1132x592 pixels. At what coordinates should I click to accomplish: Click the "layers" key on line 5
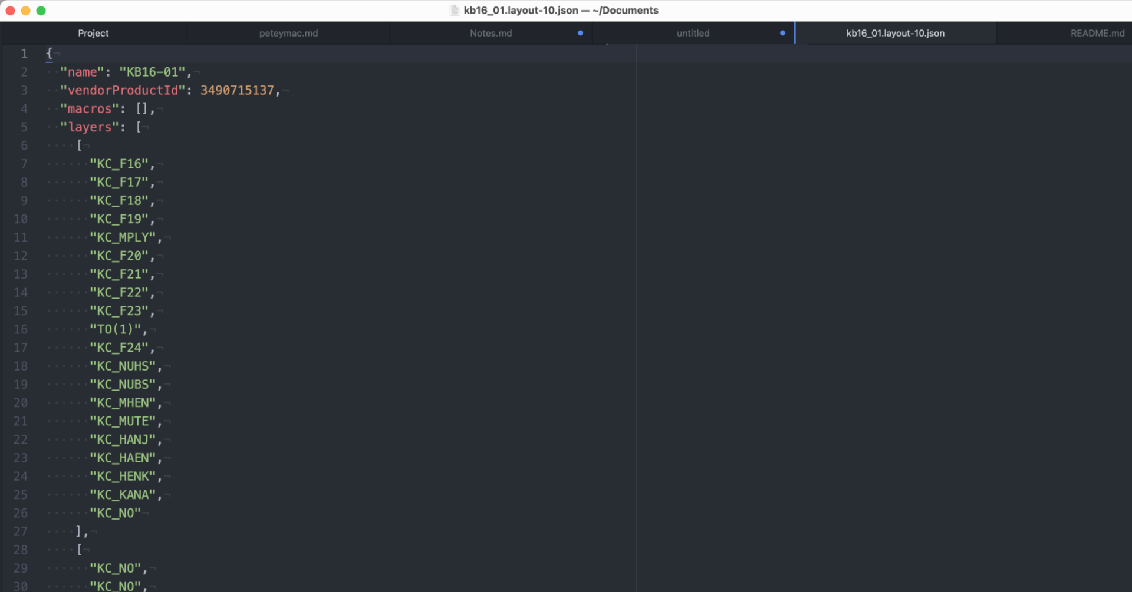click(x=88, y=127)
